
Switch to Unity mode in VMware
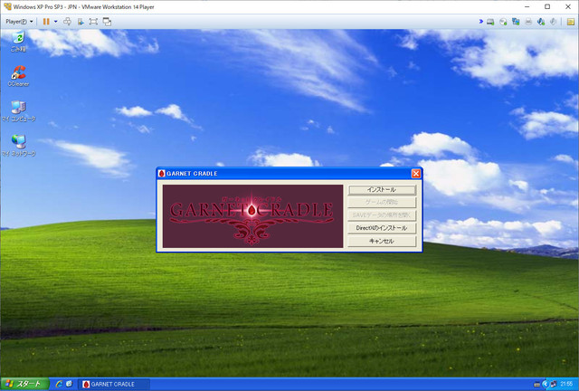107,22
